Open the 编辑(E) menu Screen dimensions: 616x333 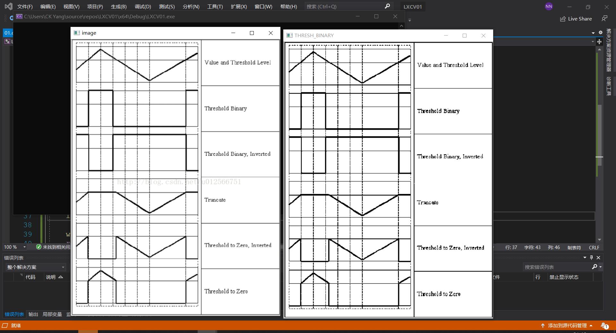click(48, 6)
